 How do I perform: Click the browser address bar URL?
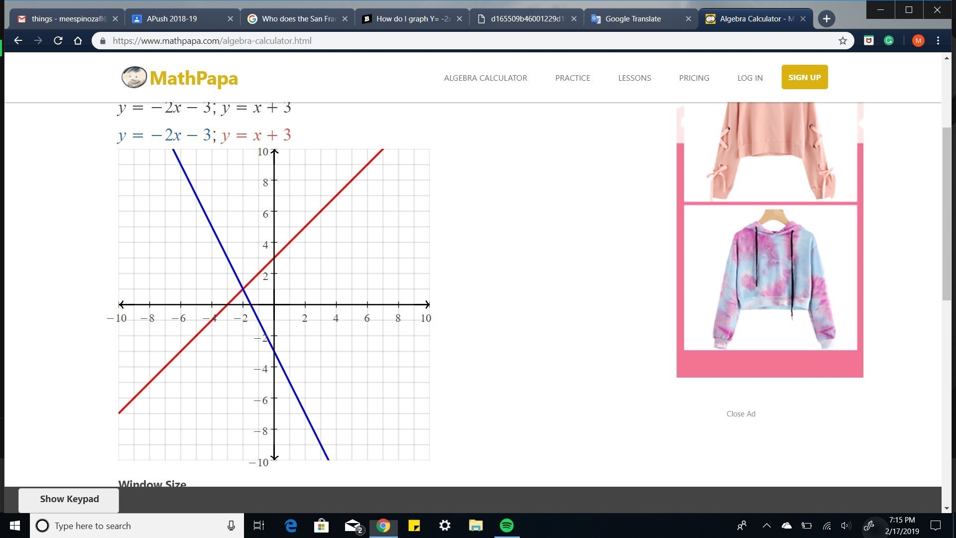point(212,41)
